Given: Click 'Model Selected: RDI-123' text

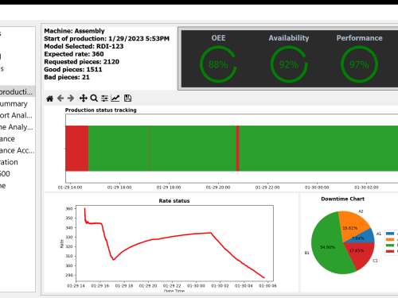Looking at the screenshot, I should coord(84,46).
